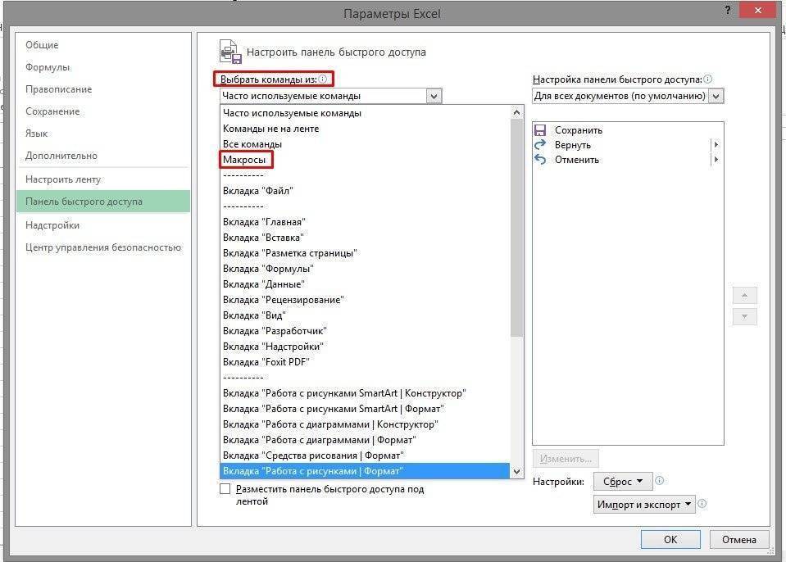
Task: Click the Save (Сохранить) floppy disk icon
Action: coord(540,130)
